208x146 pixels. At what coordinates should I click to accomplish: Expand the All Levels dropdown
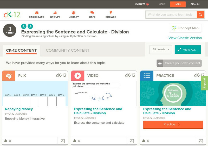click(x=161, y=50)
